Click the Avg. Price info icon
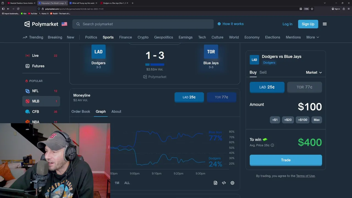 (272, 145)
